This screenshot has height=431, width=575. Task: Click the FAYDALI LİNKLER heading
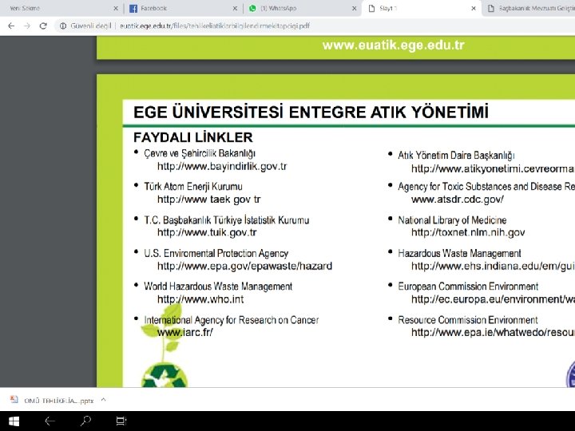[193, 137]
